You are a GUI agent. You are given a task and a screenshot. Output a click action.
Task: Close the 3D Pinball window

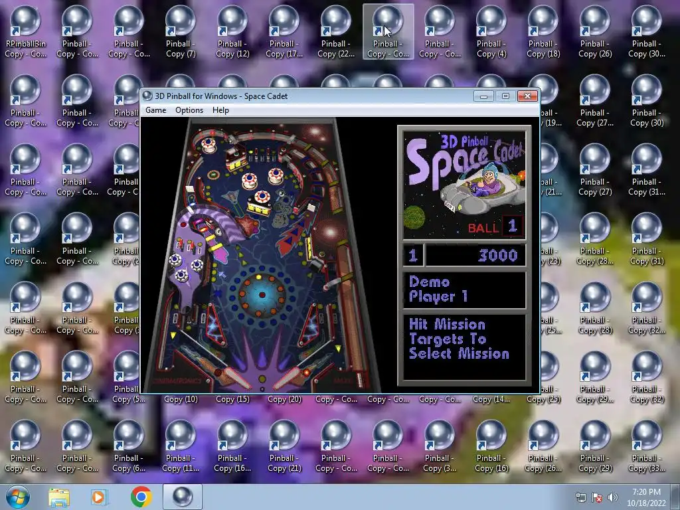pos(527,96)
